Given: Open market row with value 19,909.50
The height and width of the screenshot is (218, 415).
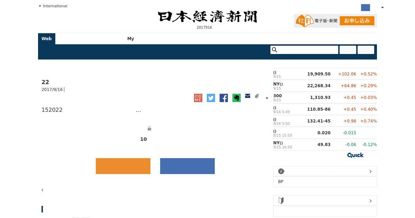Looking at the screenshot, I should [x=325, y=74].
